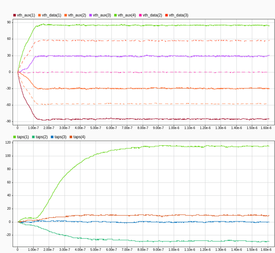The image size is (275, 253).
Task: Click the purple vth_aux(3) legend marker
Action: (91, 15)
